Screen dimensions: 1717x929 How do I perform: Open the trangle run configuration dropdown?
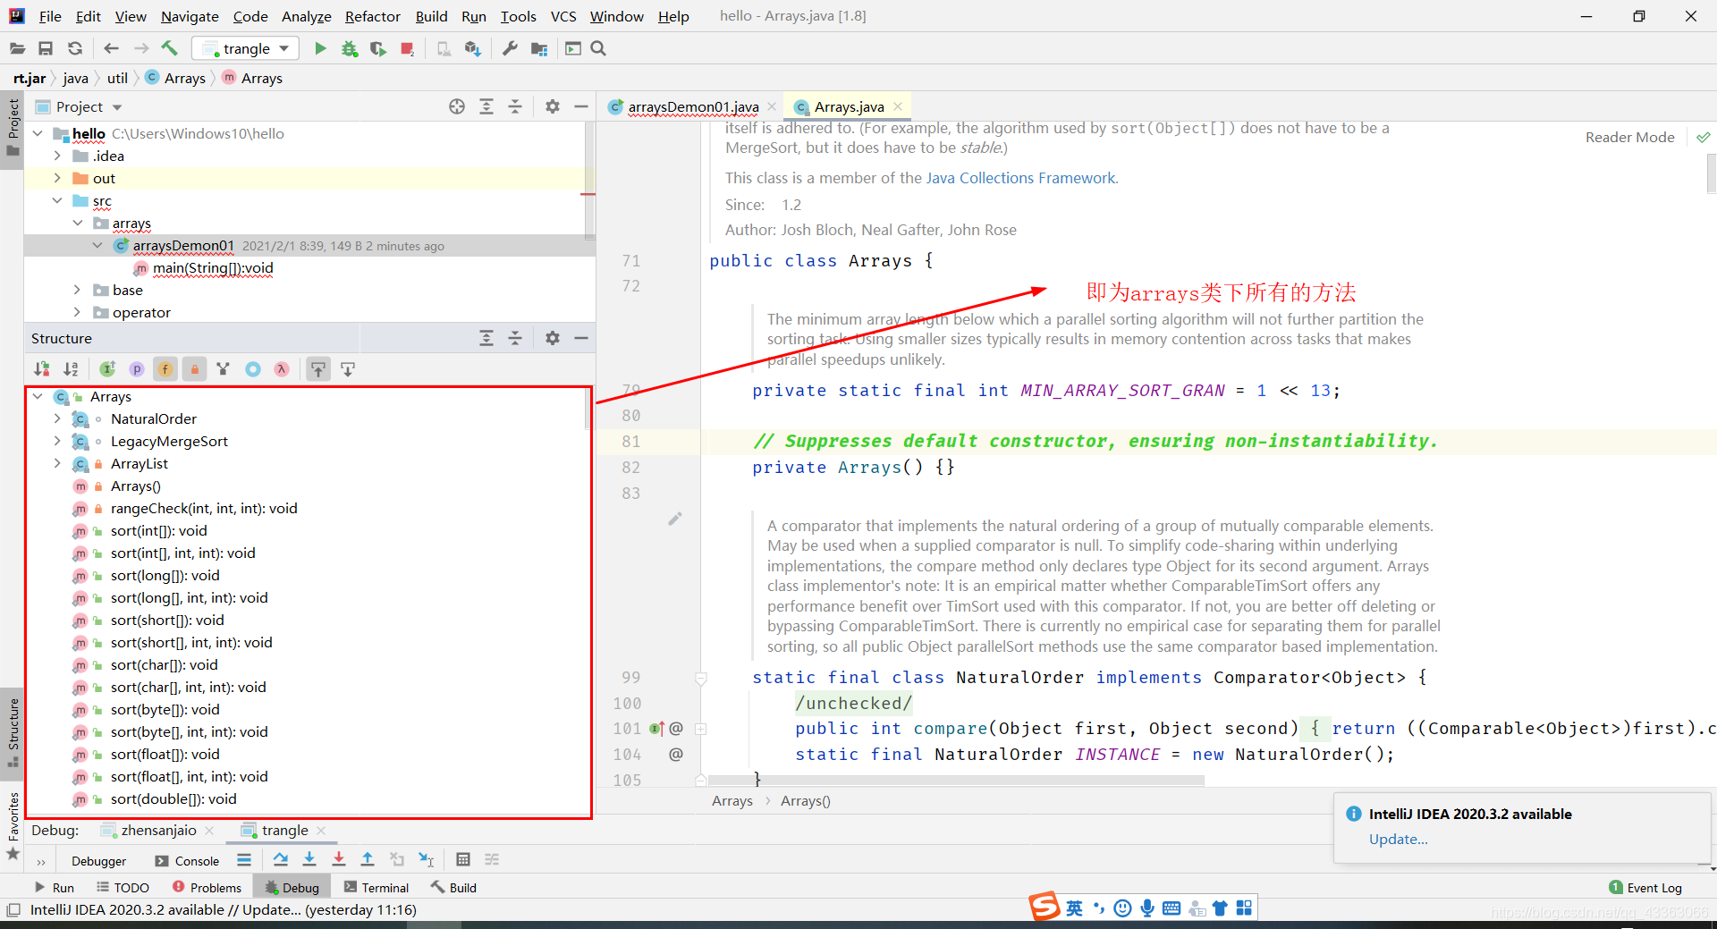coord(246,48)
